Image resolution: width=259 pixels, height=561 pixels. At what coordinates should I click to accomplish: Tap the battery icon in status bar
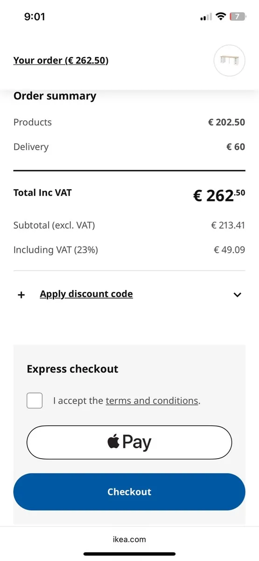coord(237,17)
